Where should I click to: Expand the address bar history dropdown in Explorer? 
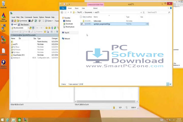click(141, 12)
